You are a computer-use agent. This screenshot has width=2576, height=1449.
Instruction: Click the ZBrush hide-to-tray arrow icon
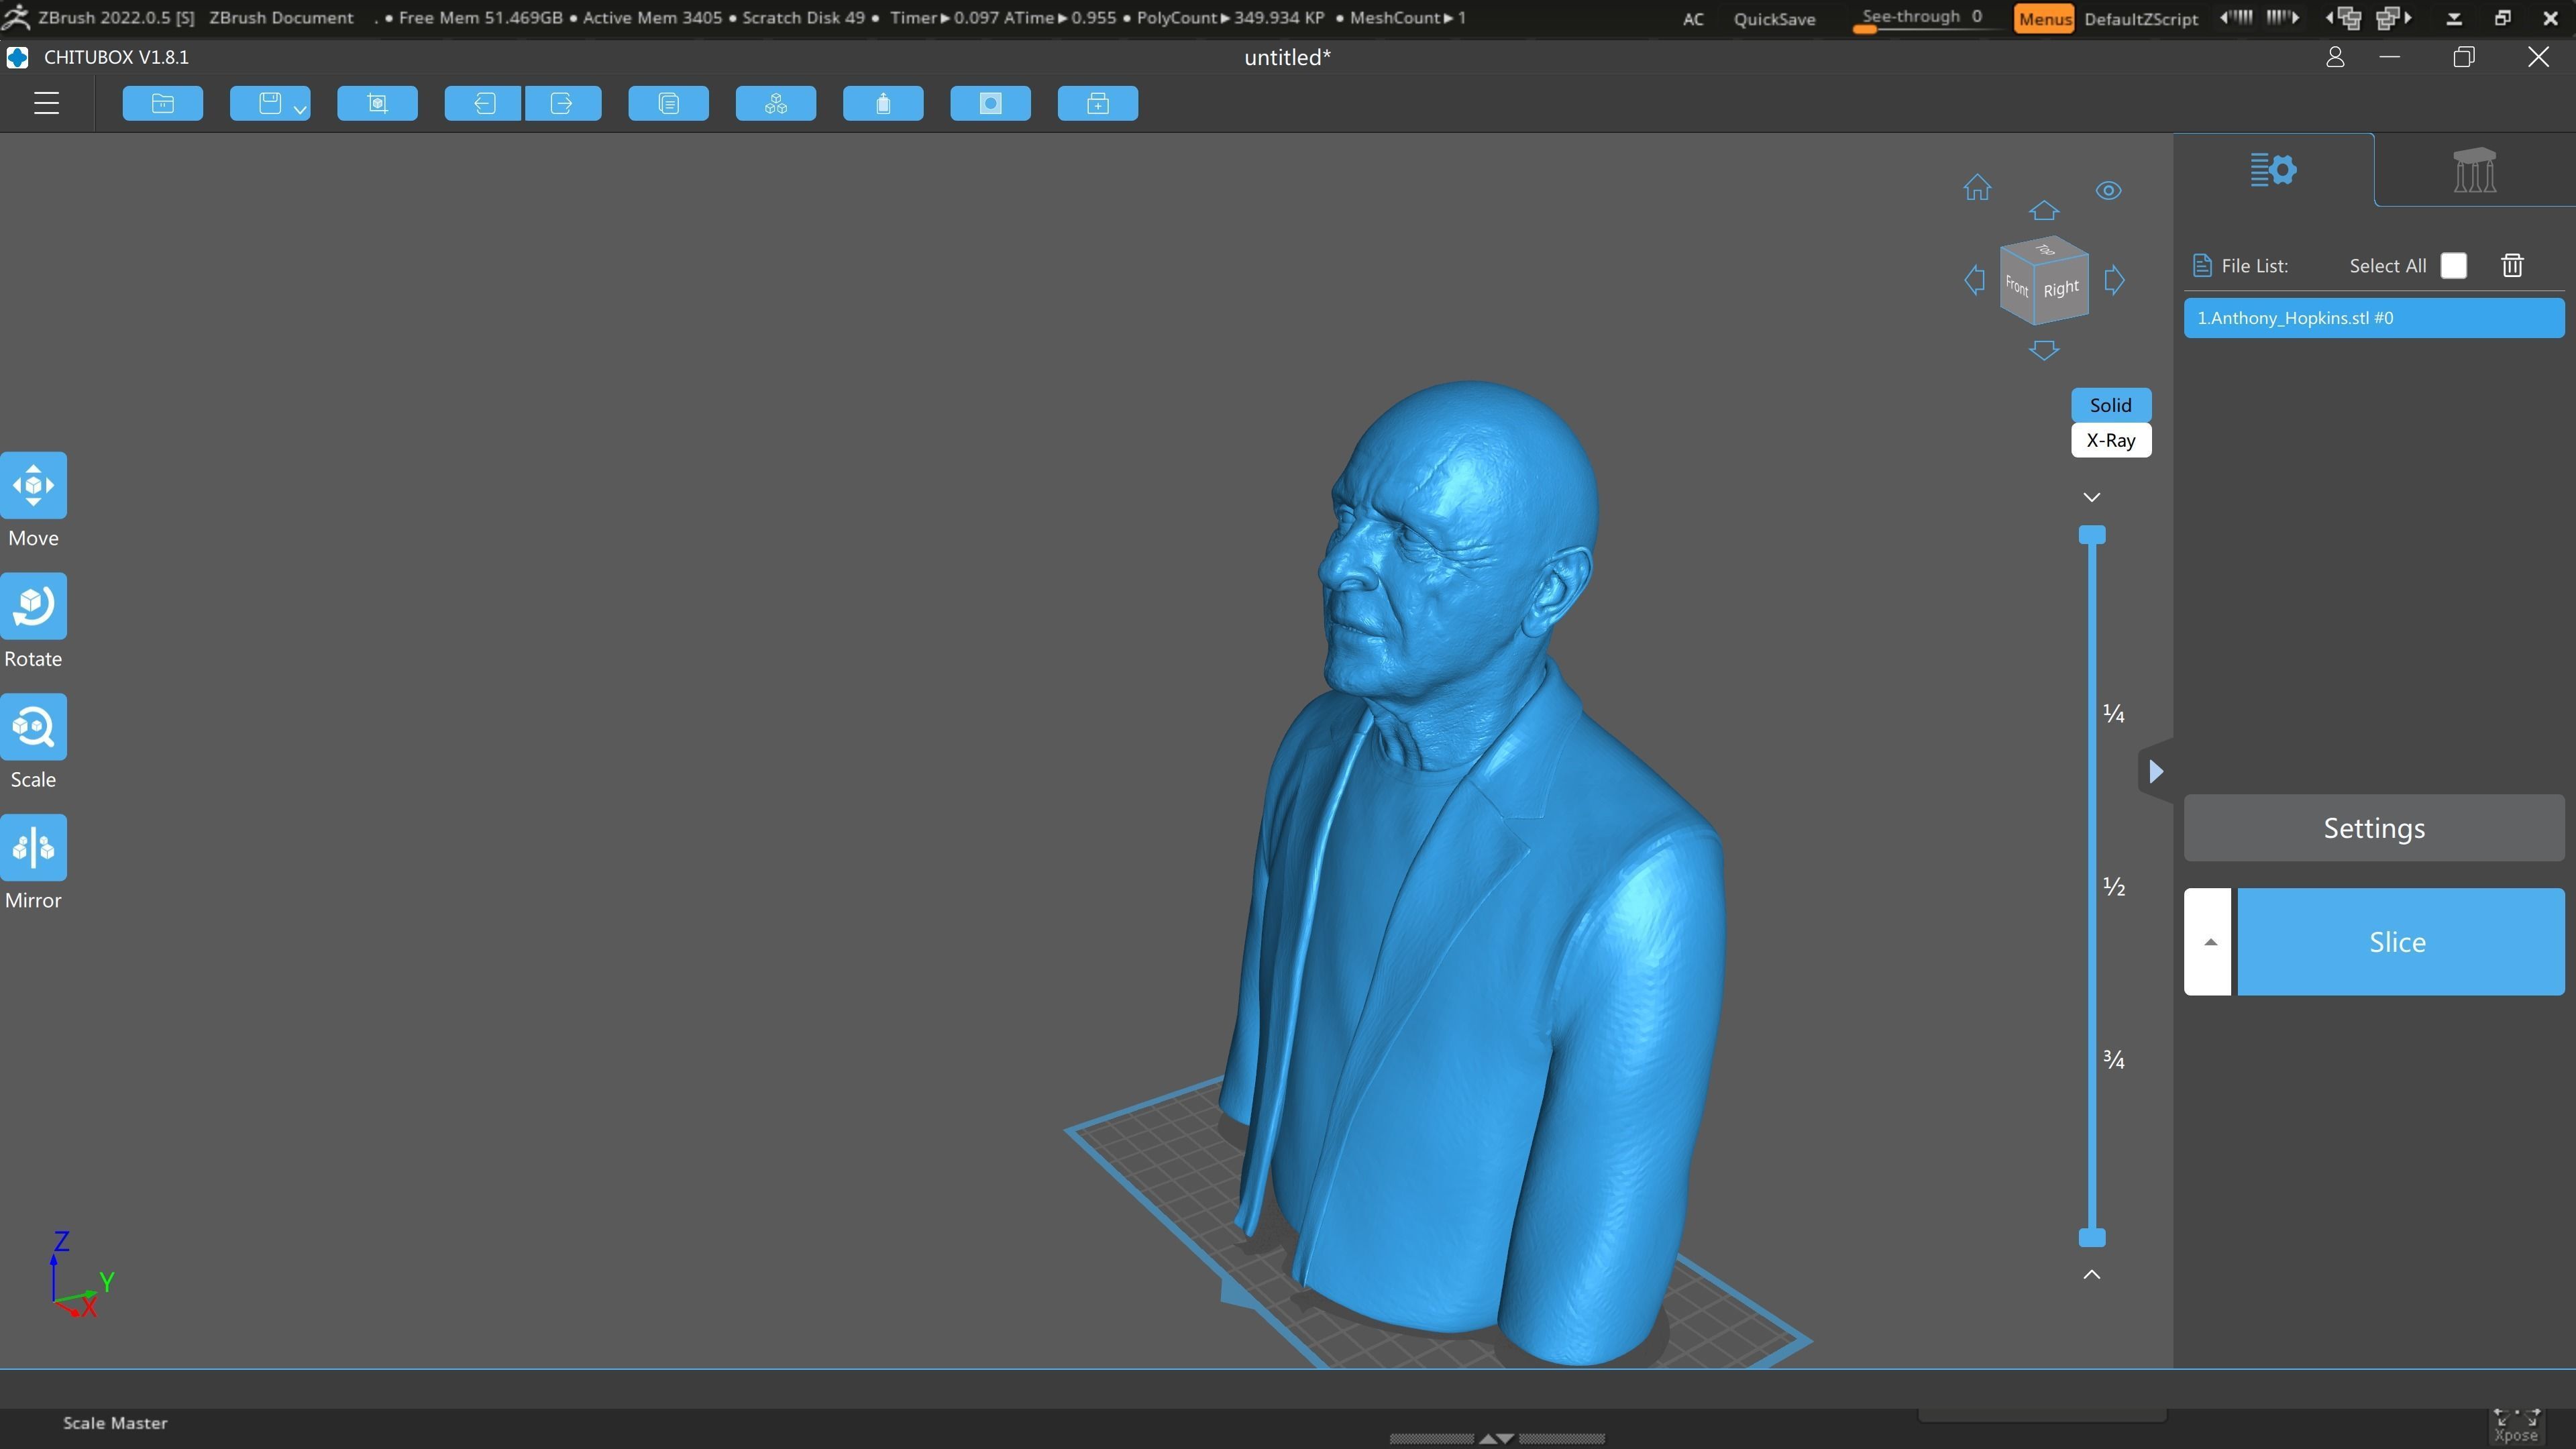coord(2454,18)
